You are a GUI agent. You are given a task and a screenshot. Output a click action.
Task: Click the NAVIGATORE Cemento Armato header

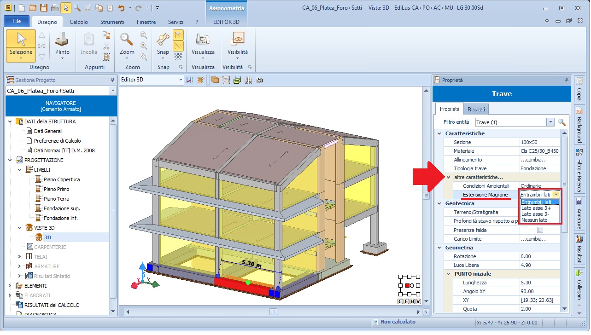click(61, 106)
